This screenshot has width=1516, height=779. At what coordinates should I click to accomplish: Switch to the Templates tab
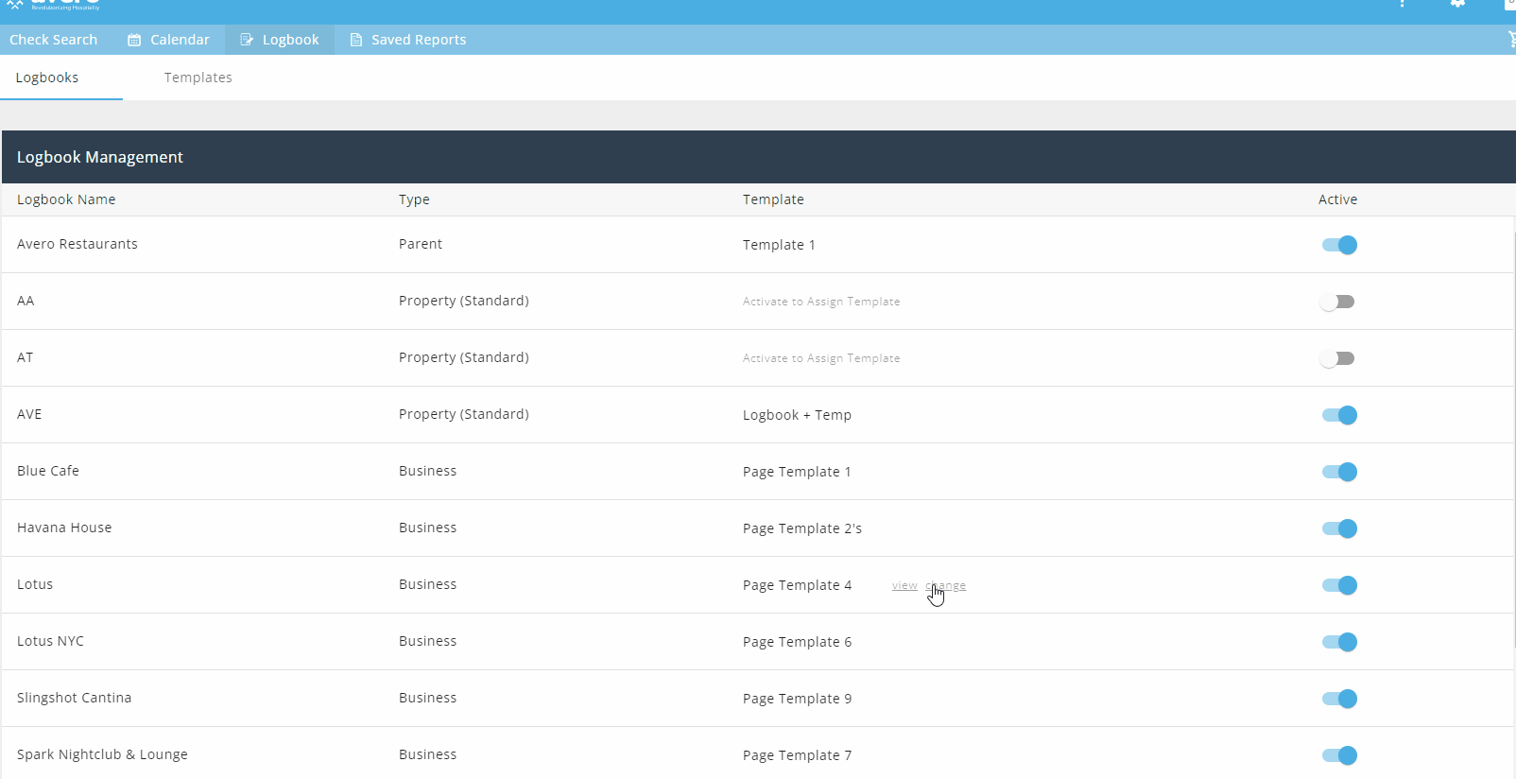click(198, 78)
